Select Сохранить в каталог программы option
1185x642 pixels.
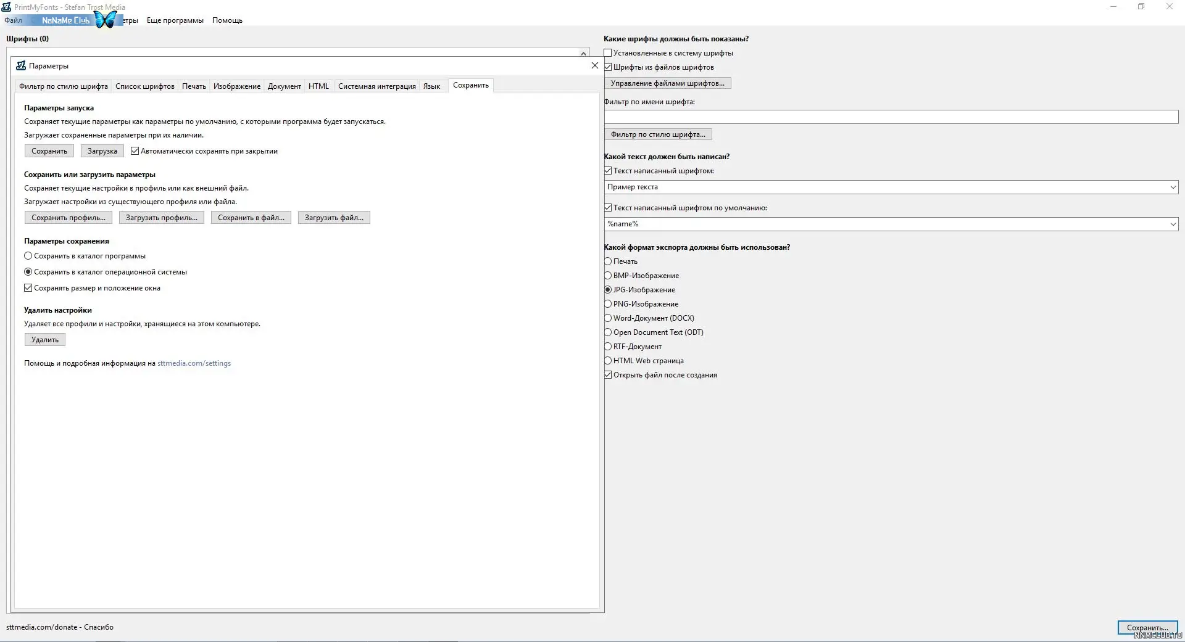coord(28,256)
